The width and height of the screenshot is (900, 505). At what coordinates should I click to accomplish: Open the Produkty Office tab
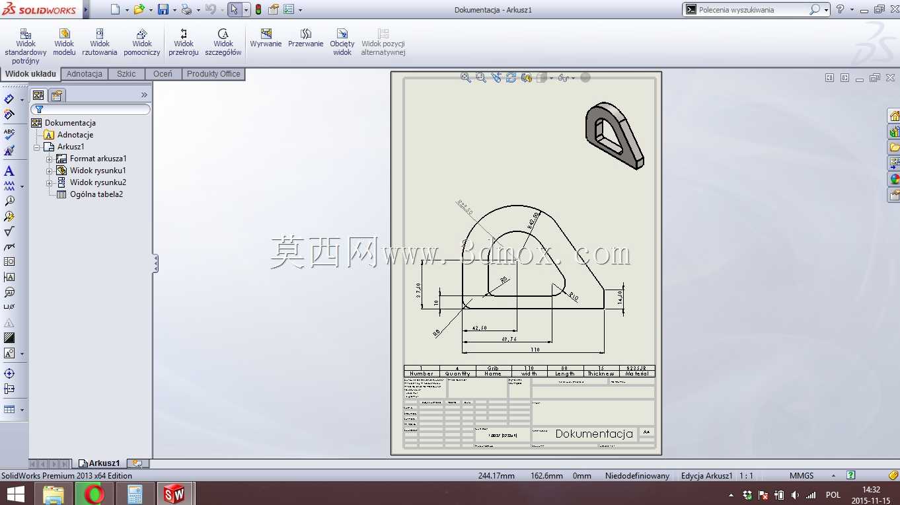[x=213, y=74]
